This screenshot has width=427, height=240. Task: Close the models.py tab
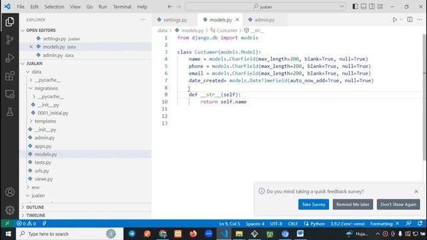(237, 19)
